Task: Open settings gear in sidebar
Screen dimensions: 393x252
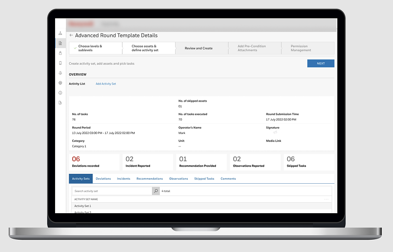Action: 60,83
